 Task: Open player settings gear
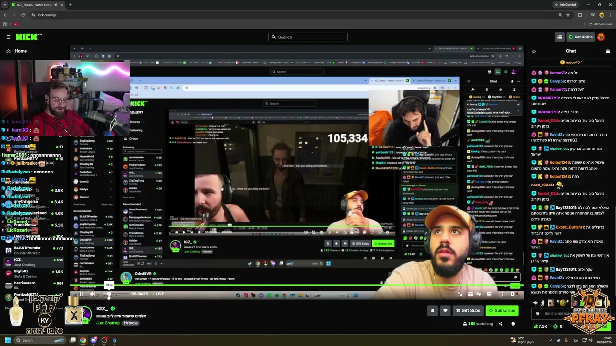click(x=512, y=294)
